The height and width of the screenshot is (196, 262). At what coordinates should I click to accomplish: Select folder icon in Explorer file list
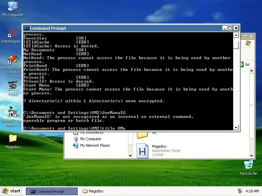(142, 135)
